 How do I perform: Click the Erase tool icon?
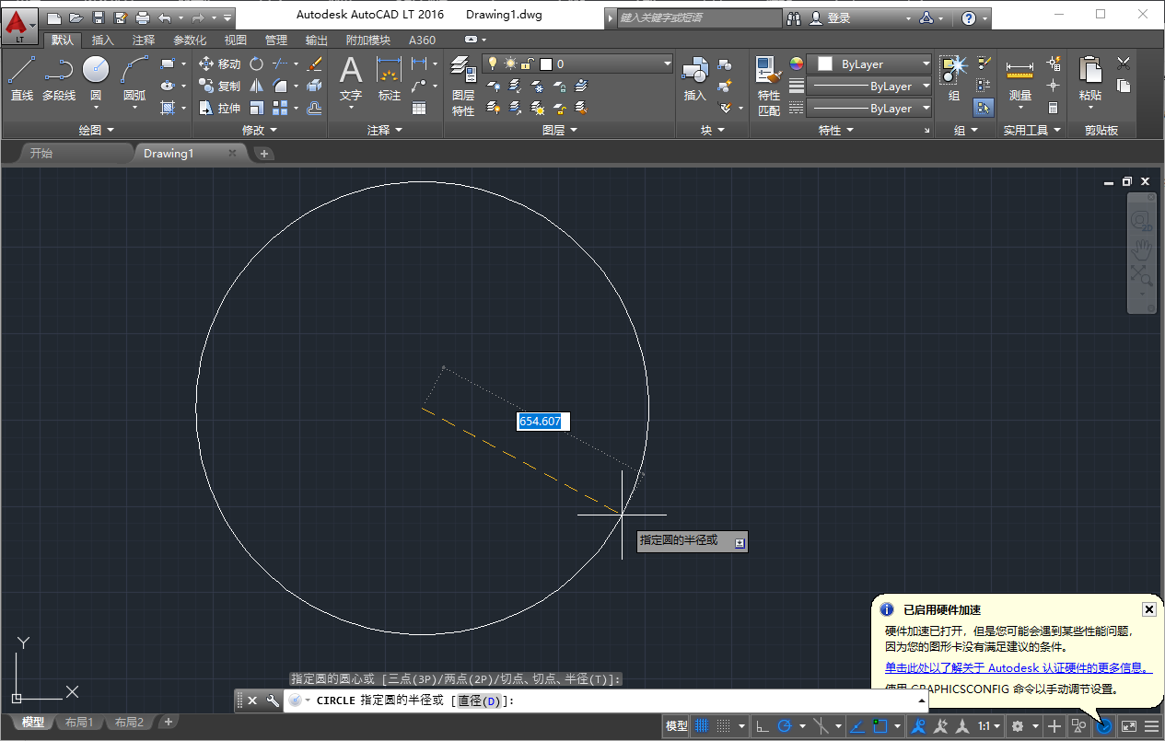[x=314, y=64]
